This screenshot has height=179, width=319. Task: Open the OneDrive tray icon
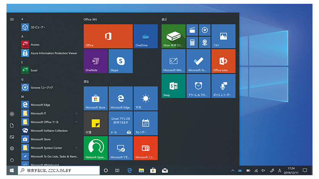240,171
